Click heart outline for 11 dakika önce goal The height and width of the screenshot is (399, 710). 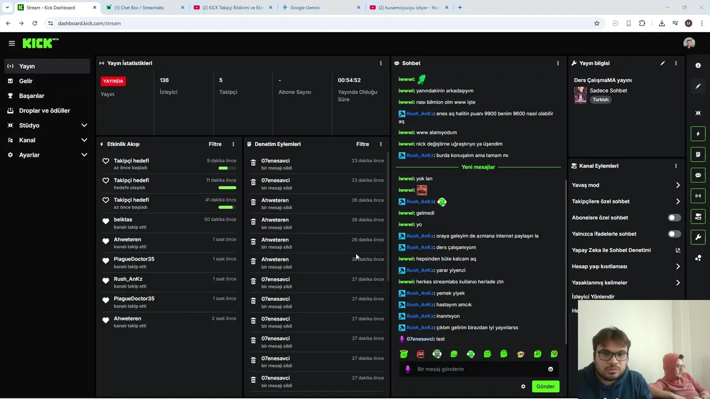106,181
